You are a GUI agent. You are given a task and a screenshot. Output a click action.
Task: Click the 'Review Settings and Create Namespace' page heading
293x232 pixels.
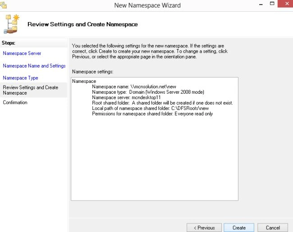tap(82, 24)
